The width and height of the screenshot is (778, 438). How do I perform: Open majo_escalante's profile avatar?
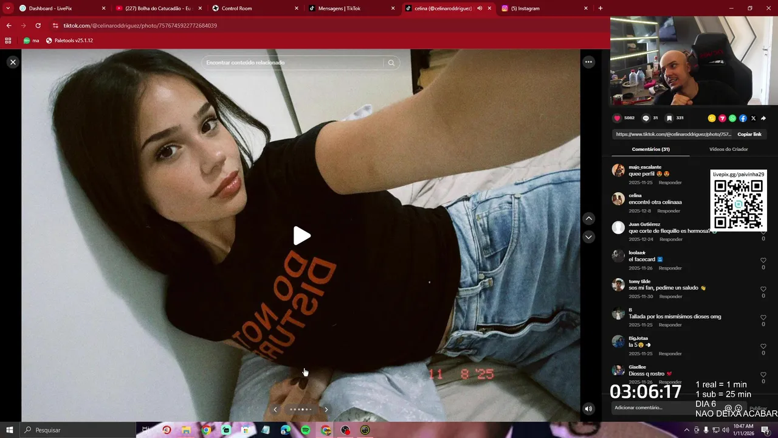tap(618, 170)
